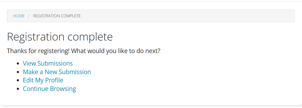302x108 pixels.
Task: Click the slash separator in the breadcrumb
Action: click(x=29, y=16)
